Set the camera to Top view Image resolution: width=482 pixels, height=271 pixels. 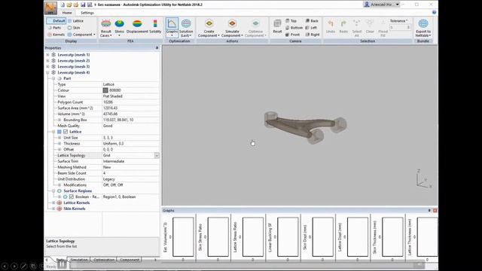click(291, 21)
